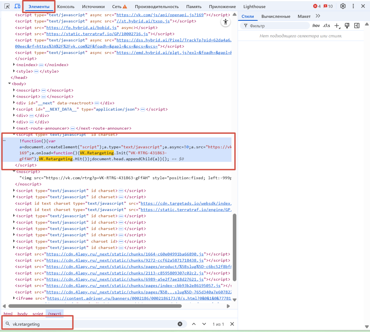Toggle device toolbar emulation icon
370x332 pixels.
point(17,6)
